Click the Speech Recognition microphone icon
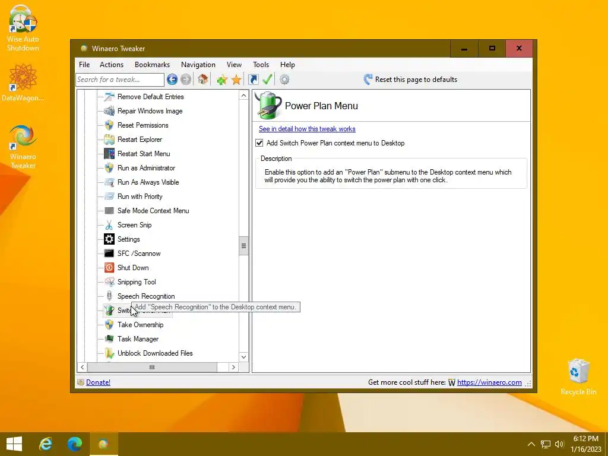Viewport: 608px width, 456px height. (109, 296)
